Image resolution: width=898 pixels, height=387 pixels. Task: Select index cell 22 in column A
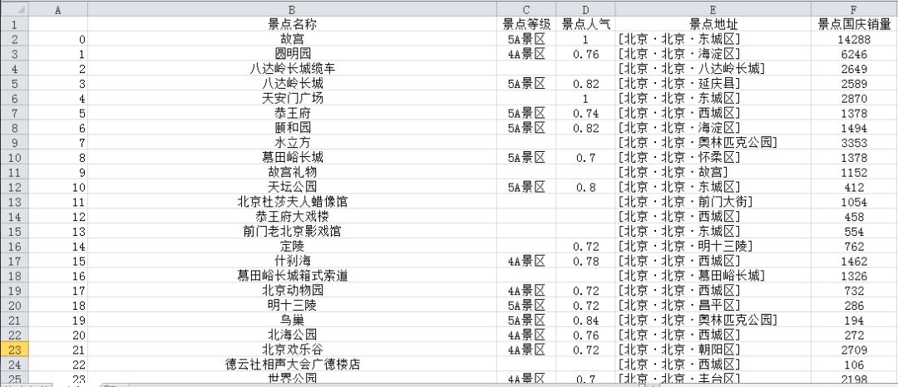[58, 364]
